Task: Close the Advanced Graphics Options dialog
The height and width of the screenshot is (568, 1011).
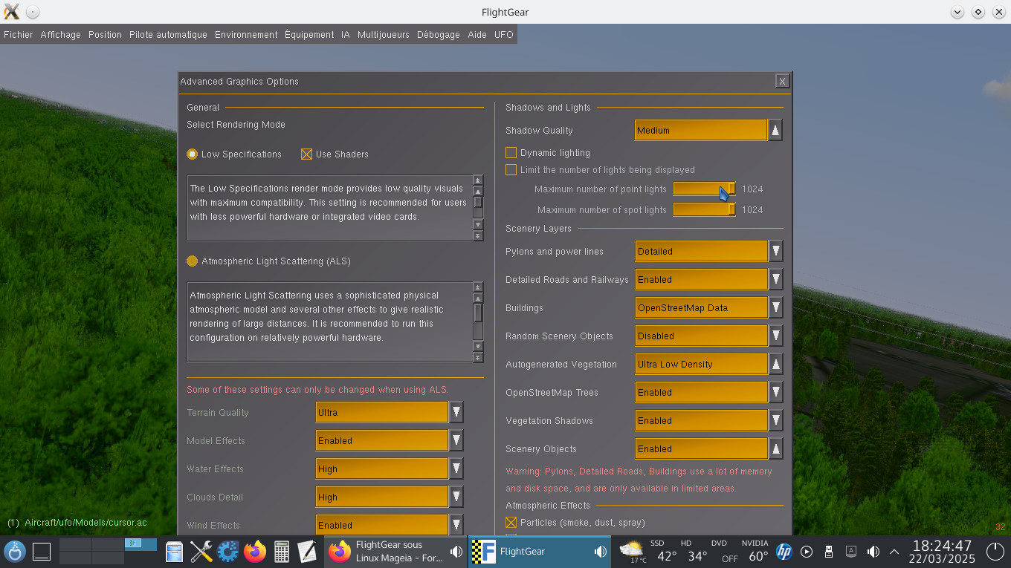Action: (782, 82)
